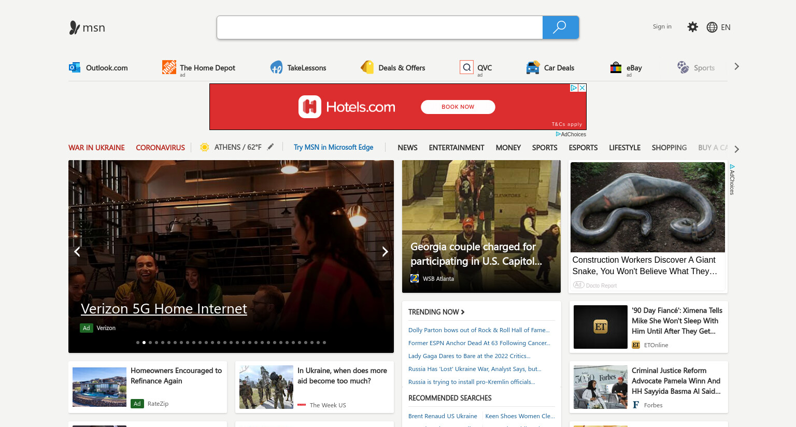Open Dolly Parton Rock & Roll Hall trending link
The image size is (796, 427).
tap(479, 330)
